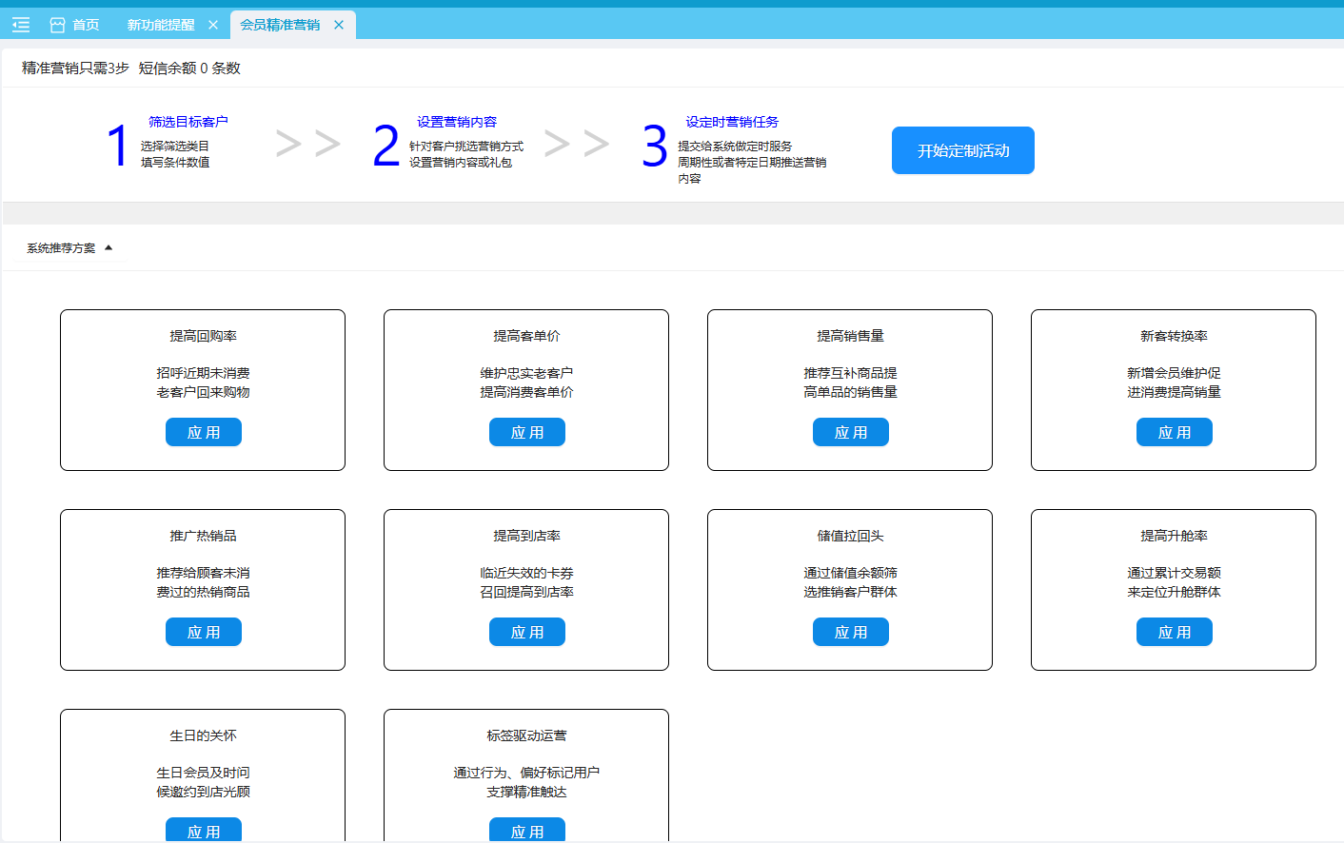
Task: Click 开始定制活动 button
Action: point(962,150)
